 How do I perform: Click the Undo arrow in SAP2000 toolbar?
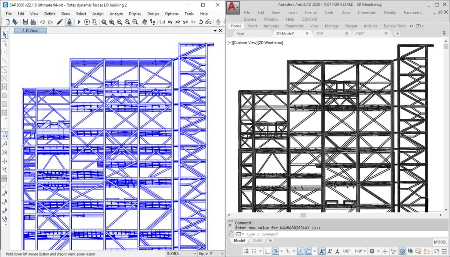point(43,22)
